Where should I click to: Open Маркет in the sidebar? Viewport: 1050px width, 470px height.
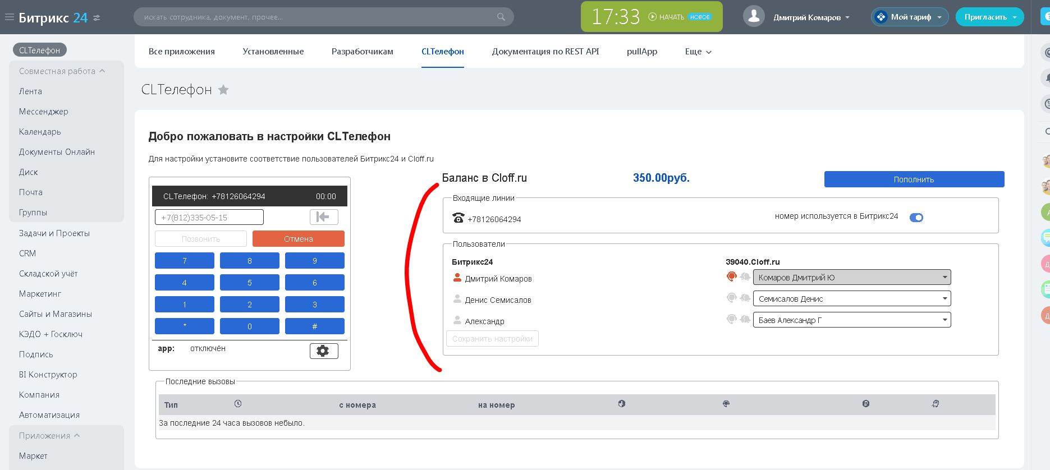click(33, 456)
